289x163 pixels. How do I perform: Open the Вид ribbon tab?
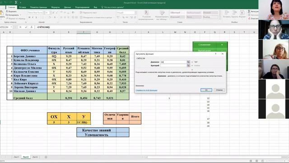click(x=95, y=7)
